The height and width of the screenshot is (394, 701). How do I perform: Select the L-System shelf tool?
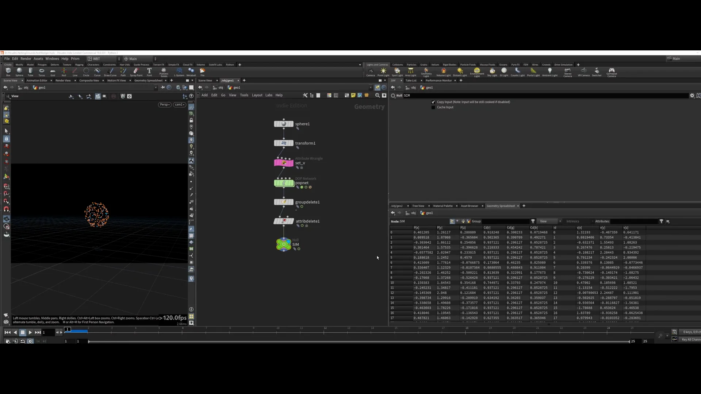[x=179, y=72]
